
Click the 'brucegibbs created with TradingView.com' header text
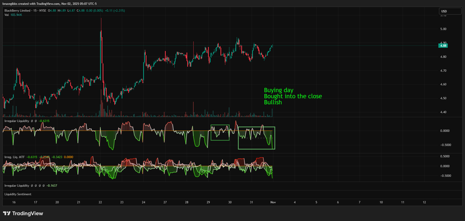pyautogui.click(x=49, y=4)
